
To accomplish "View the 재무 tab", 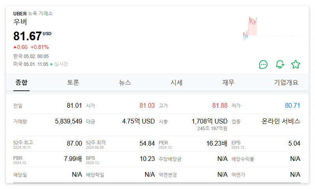I will point(228,82).
